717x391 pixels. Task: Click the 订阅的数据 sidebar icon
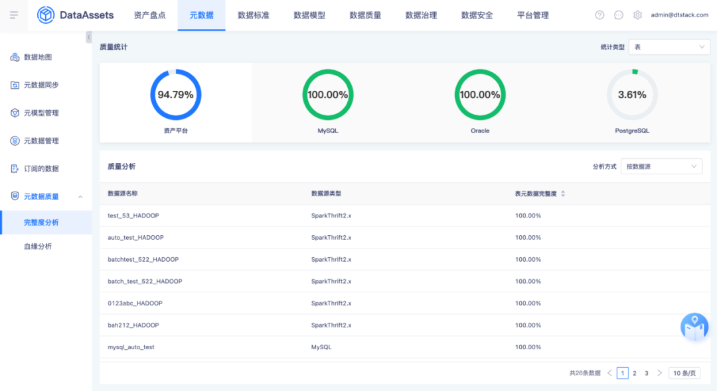[x=15, y=168]
